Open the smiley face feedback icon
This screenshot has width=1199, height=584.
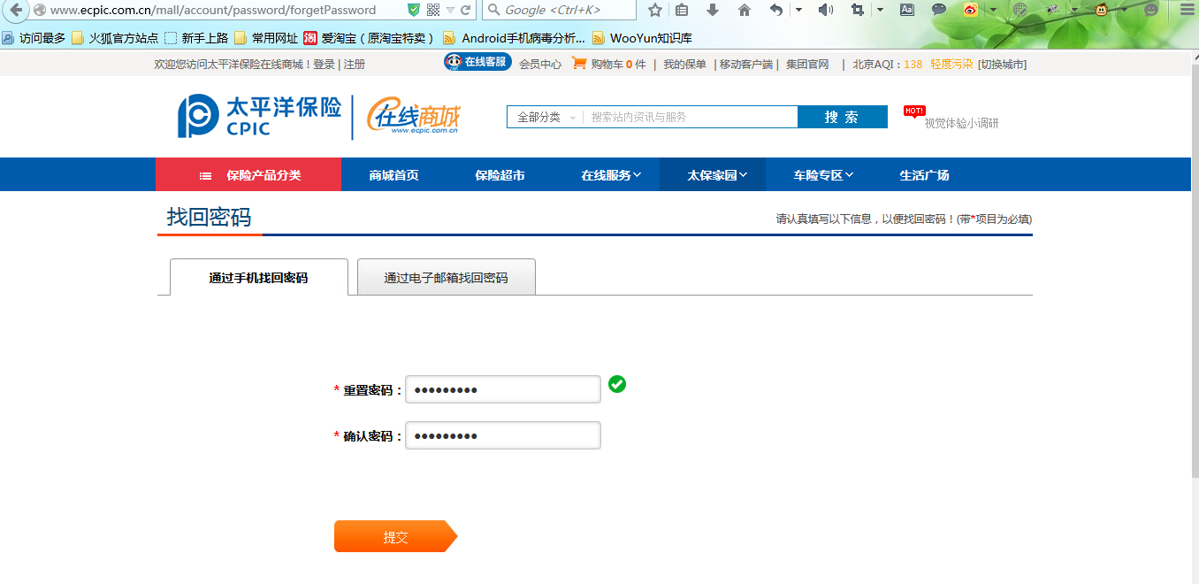coord(1151,10)
